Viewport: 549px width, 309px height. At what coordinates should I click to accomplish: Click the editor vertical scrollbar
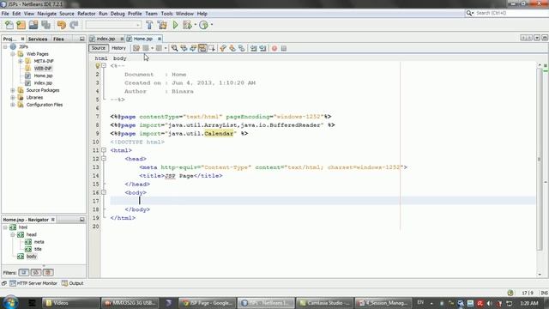click(x=540, y=160)
